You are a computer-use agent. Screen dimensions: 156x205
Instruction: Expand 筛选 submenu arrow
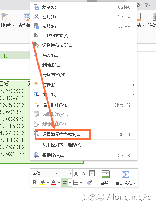[x=133, y=85]
